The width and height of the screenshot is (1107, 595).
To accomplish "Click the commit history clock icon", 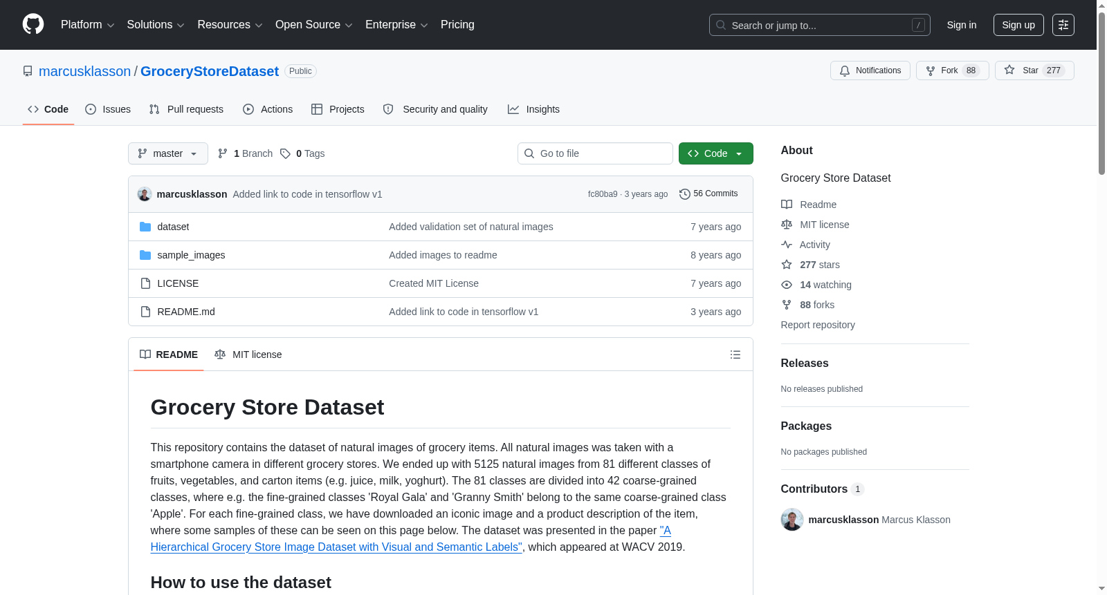I will click(685, 194).
